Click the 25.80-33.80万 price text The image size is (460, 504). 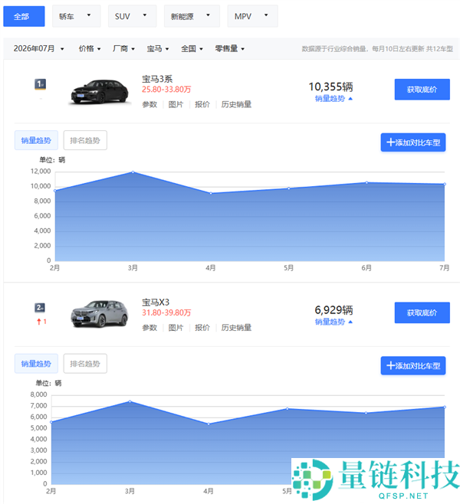[x=166, y=90]
